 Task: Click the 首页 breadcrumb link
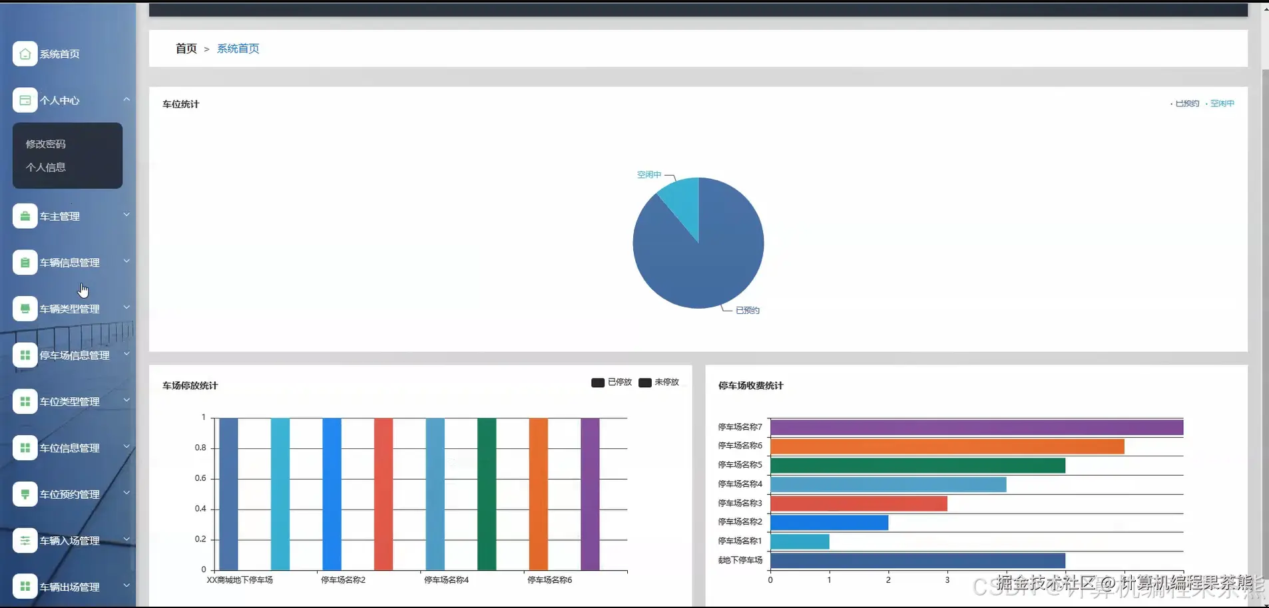[186, 49]
